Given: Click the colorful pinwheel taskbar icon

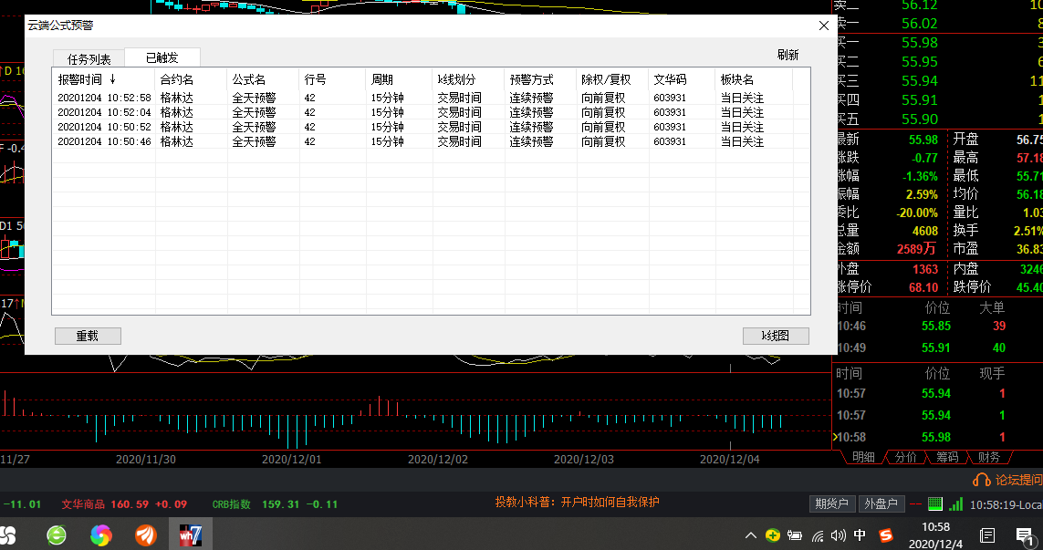Looking at the screenshot, I should 100,534.
